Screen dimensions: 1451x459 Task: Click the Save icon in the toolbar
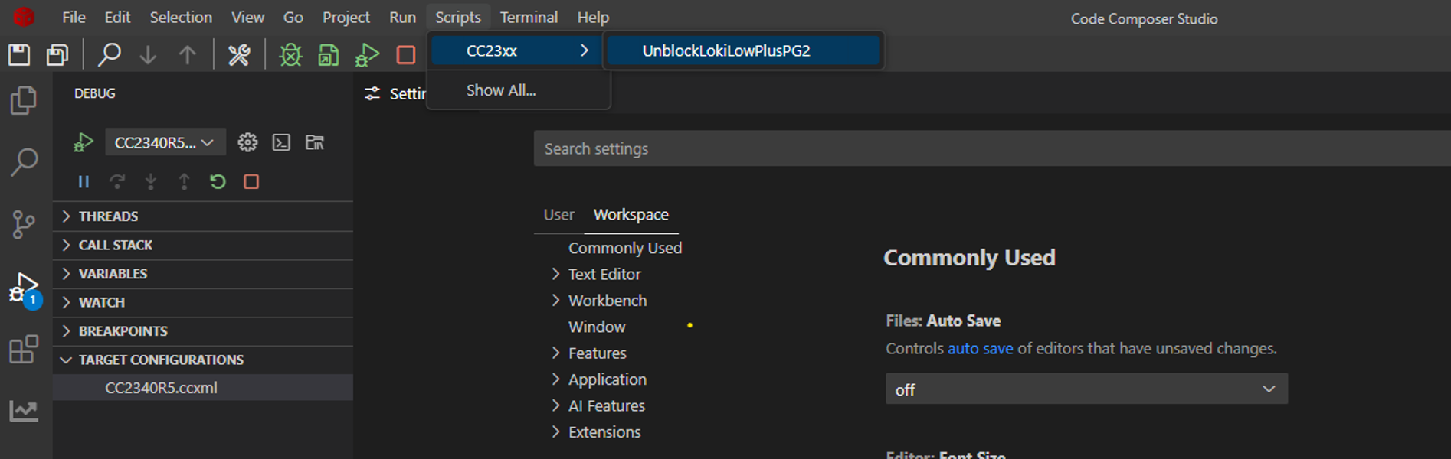coord(19,54)
